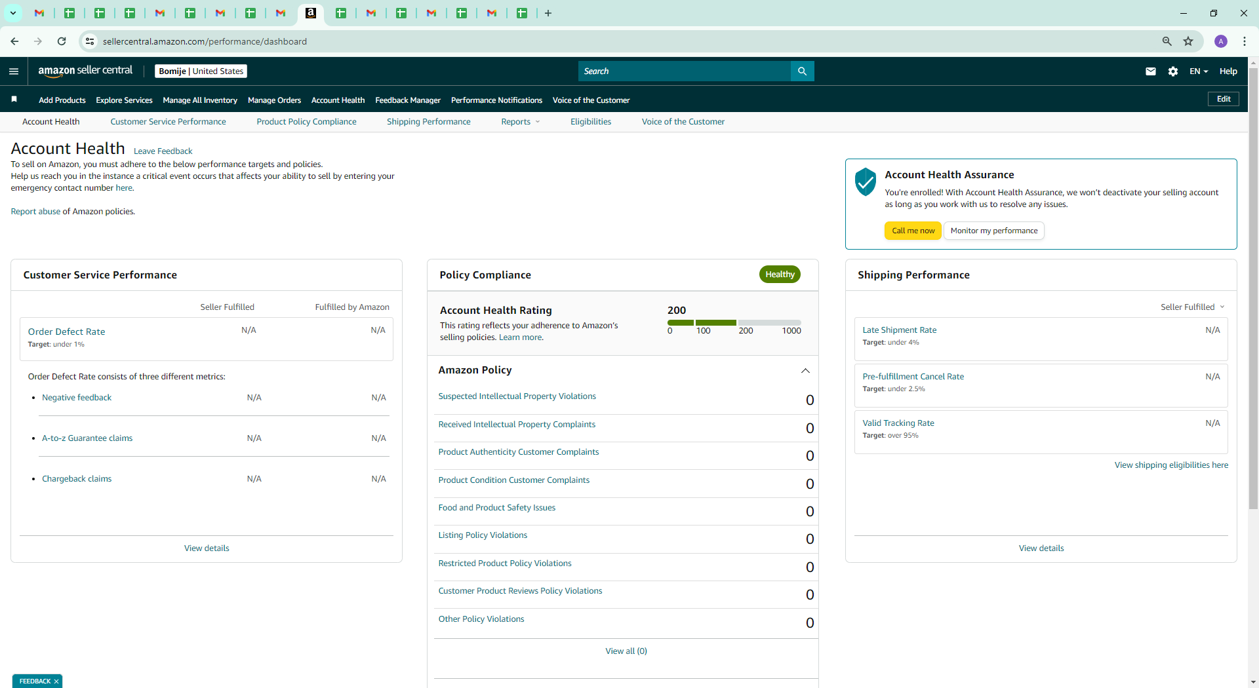Open the Eligibilities tab
Viewport: 1259px width, 688px height.
point(591,122)
